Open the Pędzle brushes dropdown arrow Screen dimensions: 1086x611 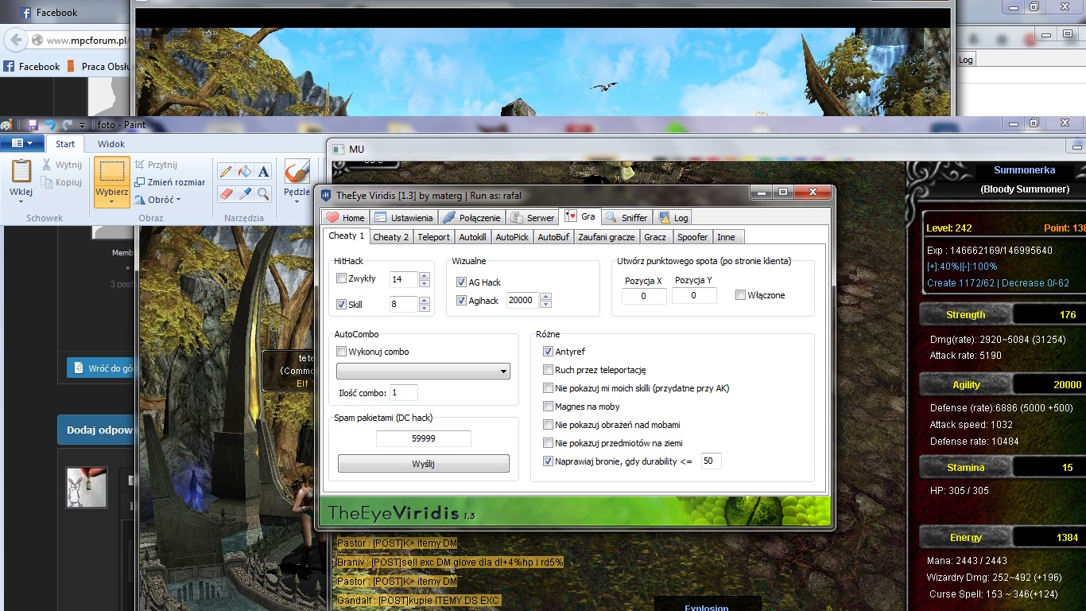pos(297,201)
